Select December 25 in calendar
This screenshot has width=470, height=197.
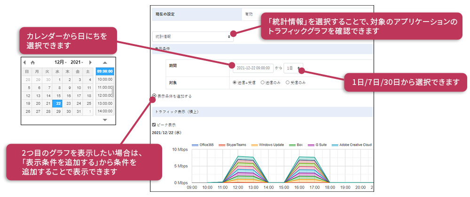click(88, 104)
